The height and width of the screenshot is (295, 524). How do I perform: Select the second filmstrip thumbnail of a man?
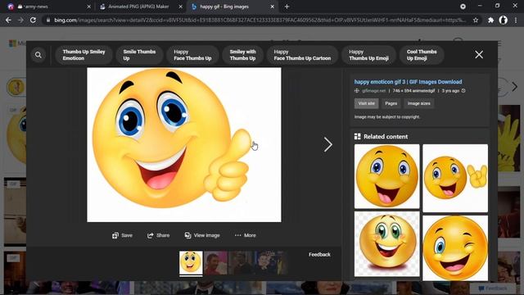point(215,263)
